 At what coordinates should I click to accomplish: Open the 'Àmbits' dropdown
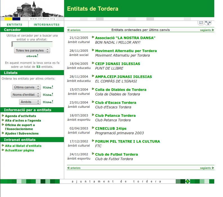(x=30, y=102)
